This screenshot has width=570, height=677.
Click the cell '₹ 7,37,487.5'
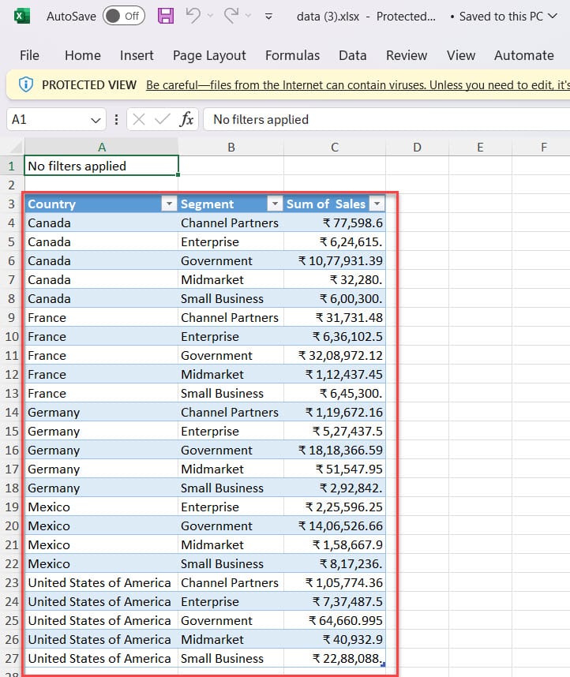pos(335,602)
